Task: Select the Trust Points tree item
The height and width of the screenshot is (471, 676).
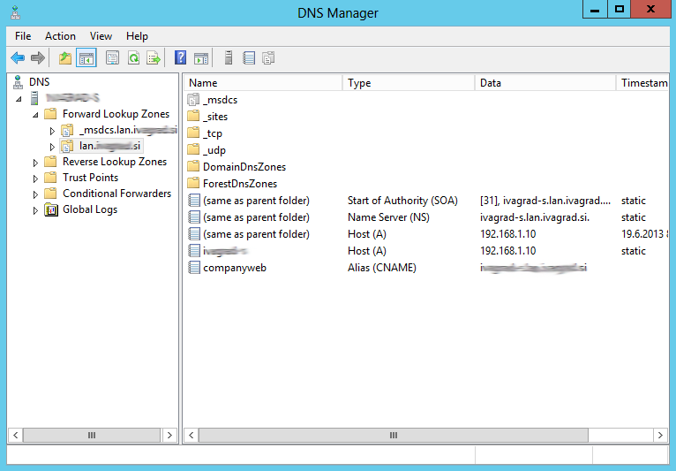Action: coord(90,178)
